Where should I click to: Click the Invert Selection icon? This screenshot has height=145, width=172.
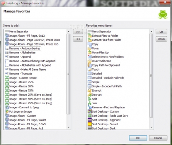(x=90, y=61)
